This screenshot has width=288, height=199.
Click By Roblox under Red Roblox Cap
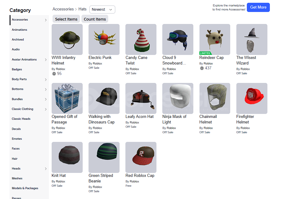click(132, 181)
